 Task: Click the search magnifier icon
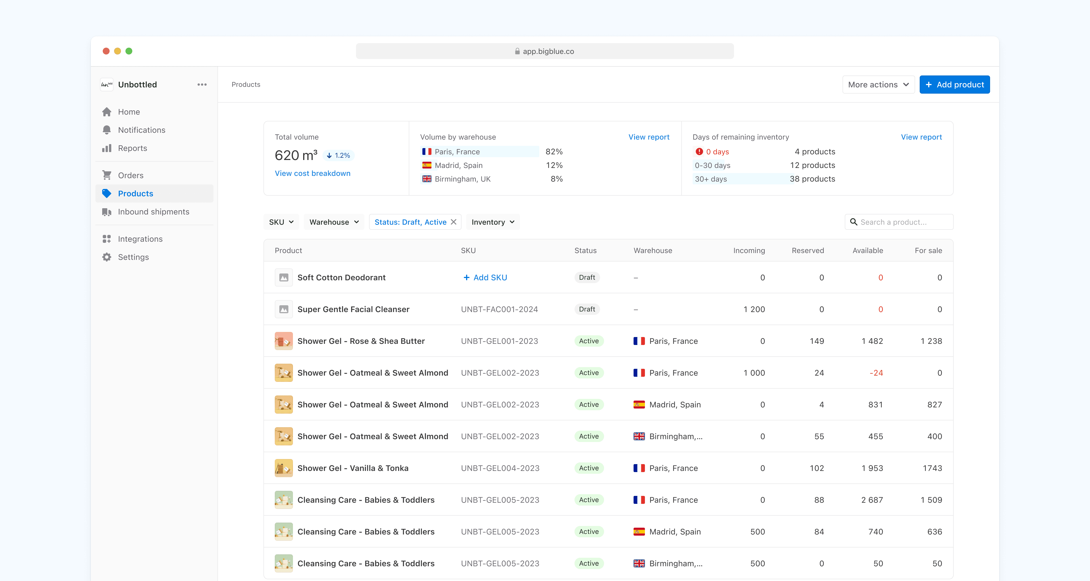pyautogui.click(x=854, y=222)
